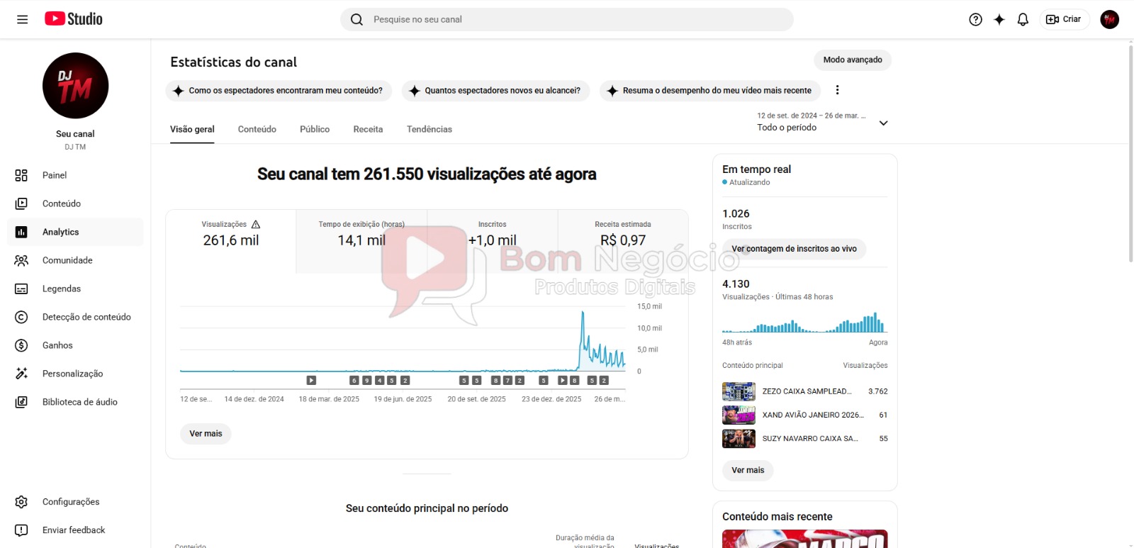Focus the channel search field
The image size is (1134, 548).
(x=567, y=19)
